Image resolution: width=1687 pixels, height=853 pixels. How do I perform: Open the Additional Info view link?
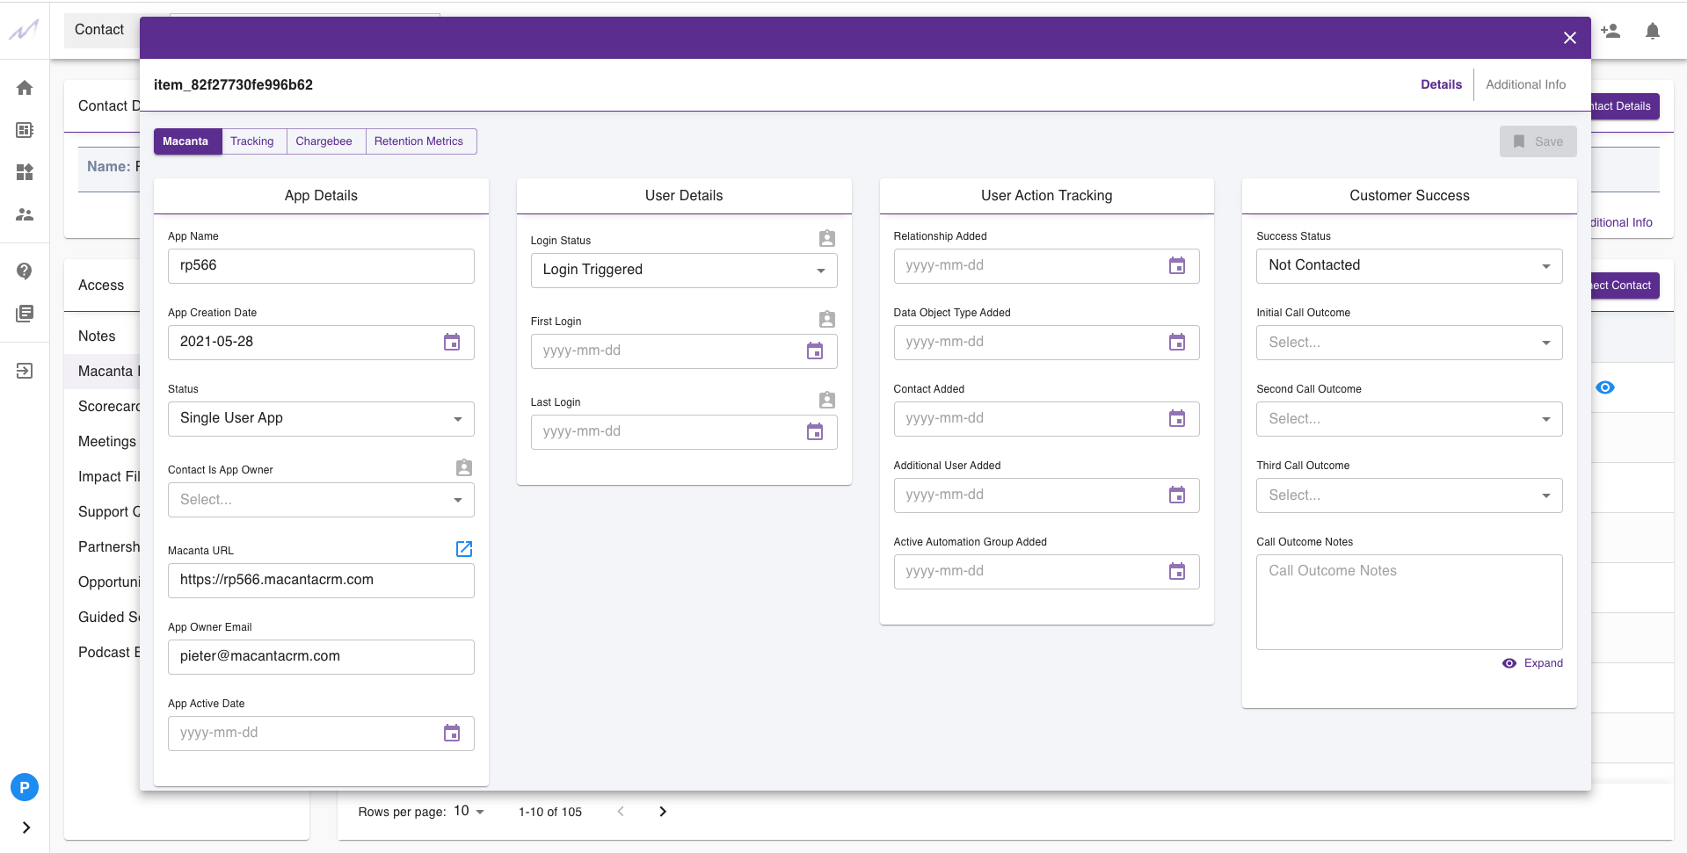[1525, 85]
